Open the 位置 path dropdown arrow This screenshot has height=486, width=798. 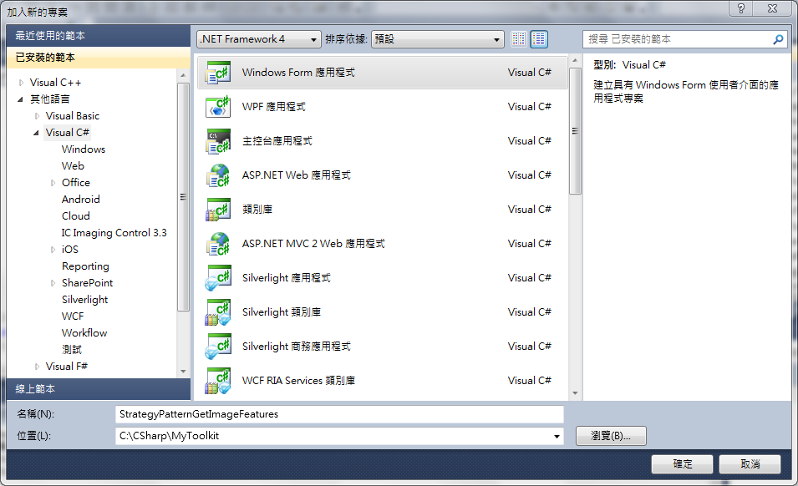point(557,436)
